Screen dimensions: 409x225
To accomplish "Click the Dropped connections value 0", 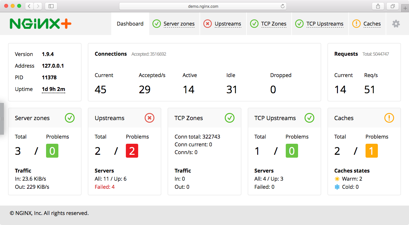I will tap(273, 89).
